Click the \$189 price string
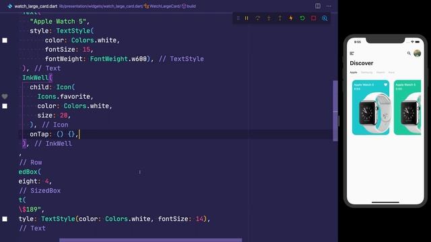The width and height of the screenshot is (431, 242). pos(30,210)
